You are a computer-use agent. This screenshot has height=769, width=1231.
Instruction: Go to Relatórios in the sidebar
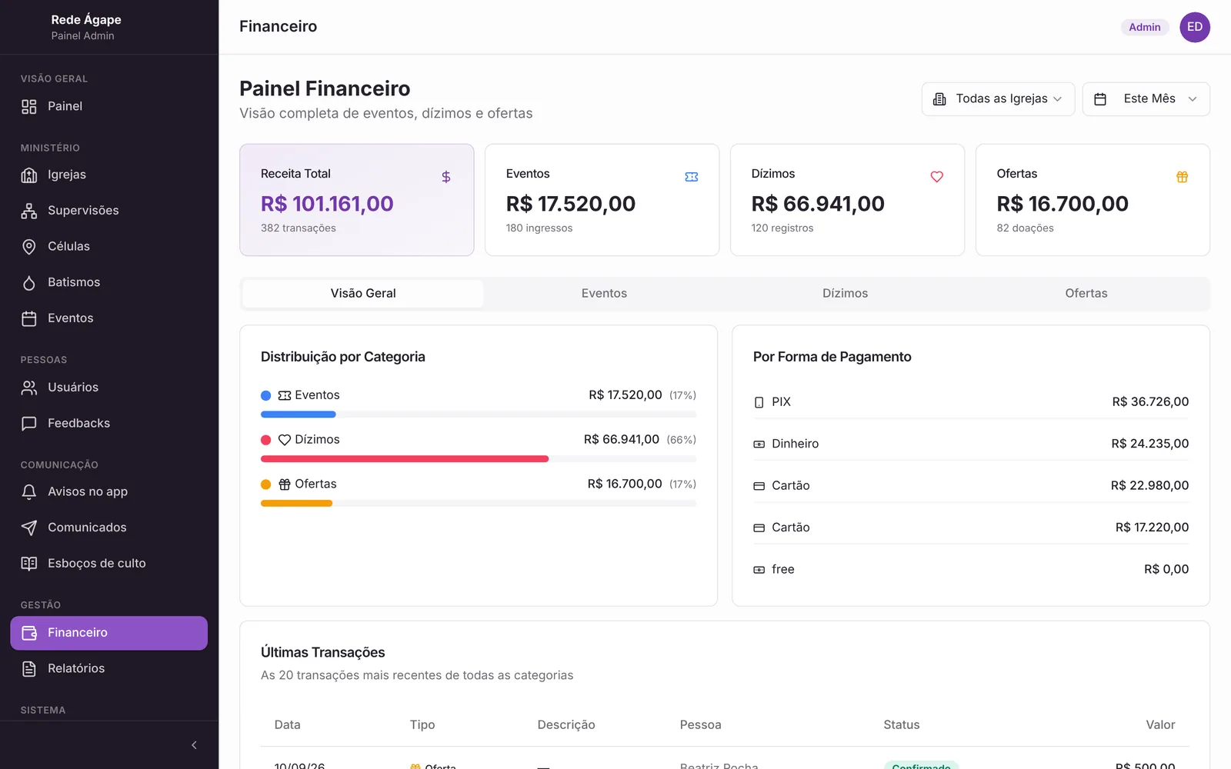108,669
